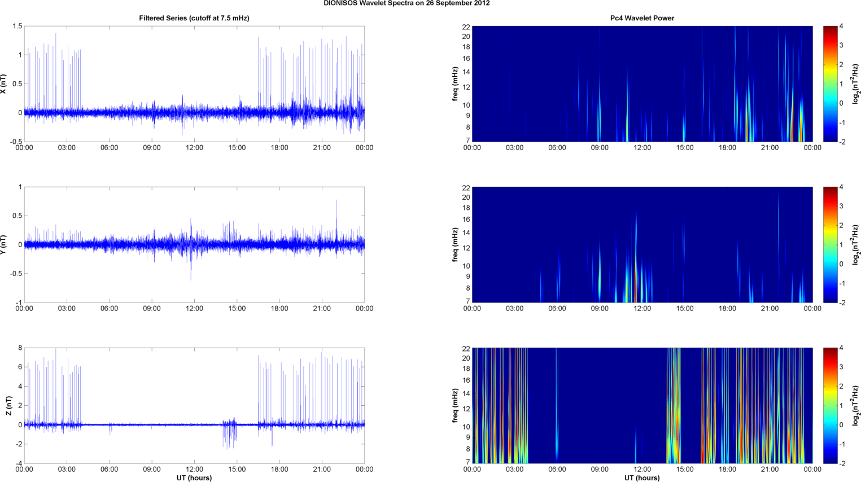Image resolution: width=861 pixels, height=482 pixels.
Task: Select the Pc4 Wavelet Power title
Action: (x=642, y=18)
